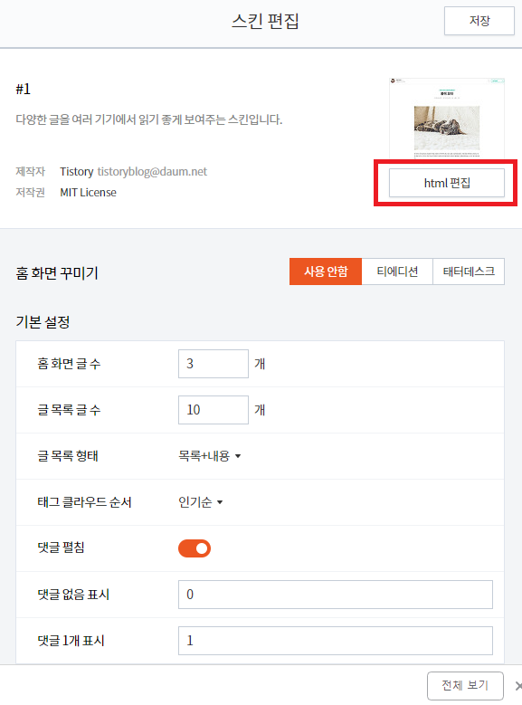Focus the 홈 화면 글 수 input
Screen dimensions: 522x705
(x=214, y=364)
